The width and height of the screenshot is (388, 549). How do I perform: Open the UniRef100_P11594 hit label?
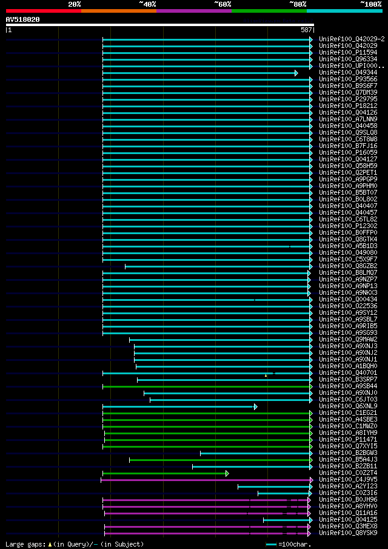[x=348, y=53]
